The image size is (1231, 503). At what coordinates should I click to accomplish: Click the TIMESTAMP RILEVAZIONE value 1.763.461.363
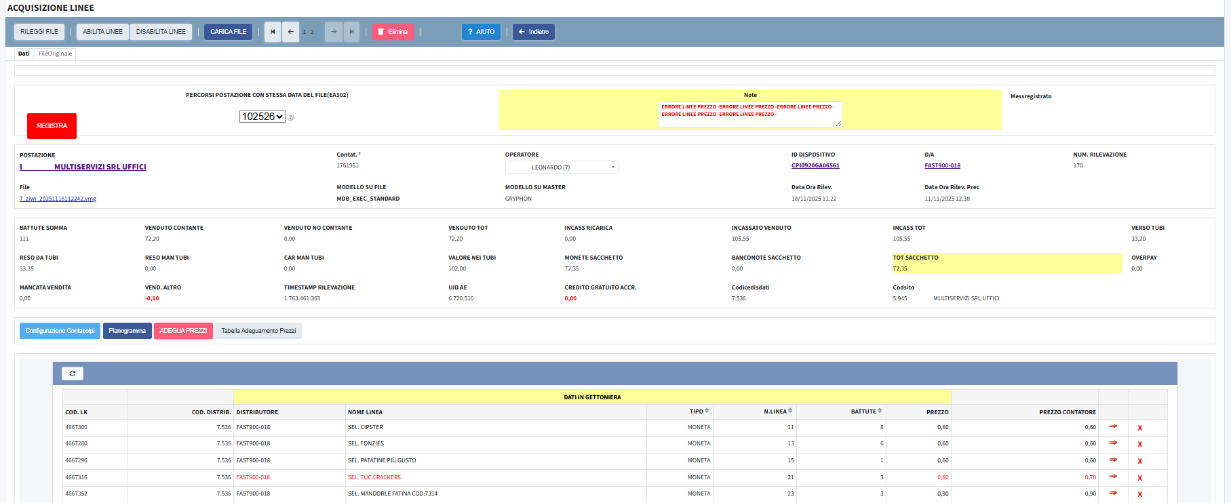pyautogui.click(x=302, y=298)
